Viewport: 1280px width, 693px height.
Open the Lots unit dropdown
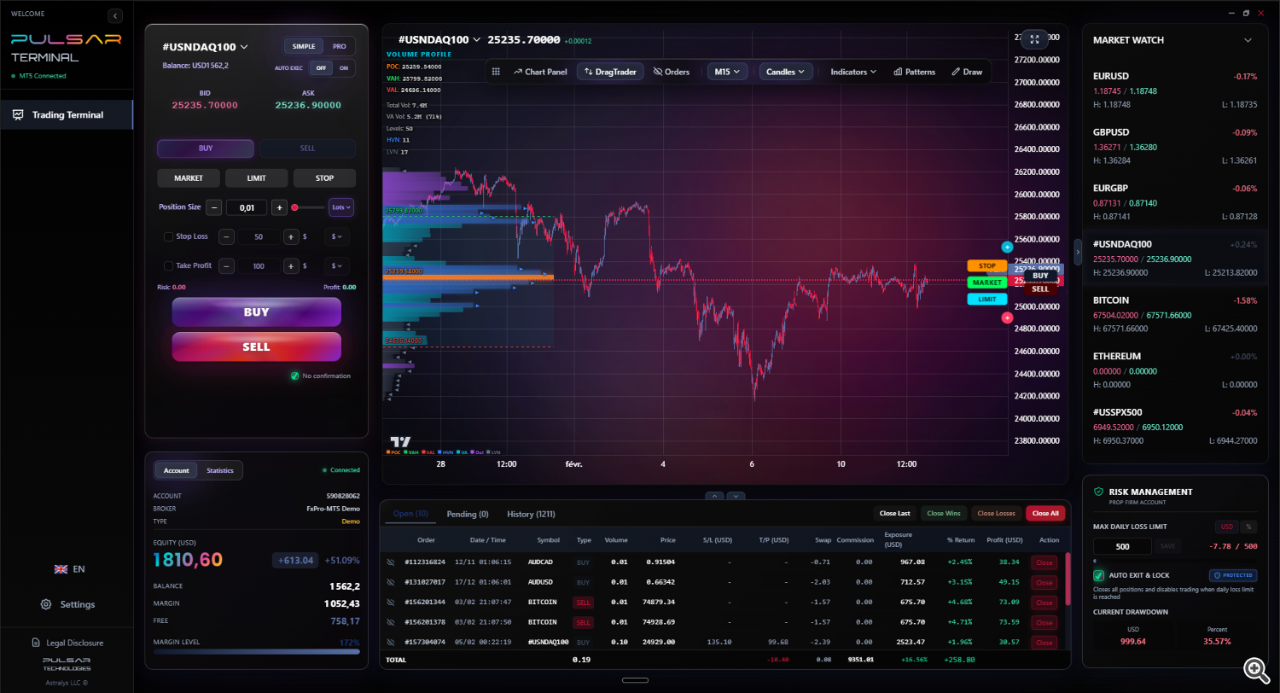(x=341, y=207)
